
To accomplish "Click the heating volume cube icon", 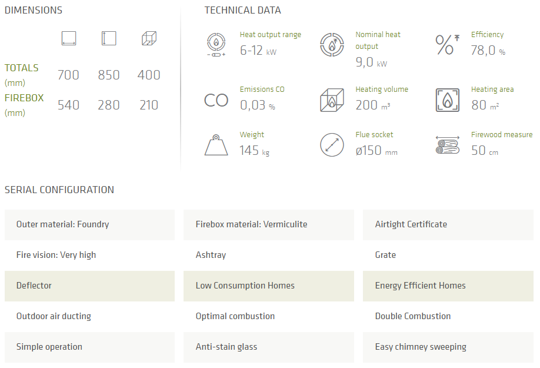I will tap(332, 100).
